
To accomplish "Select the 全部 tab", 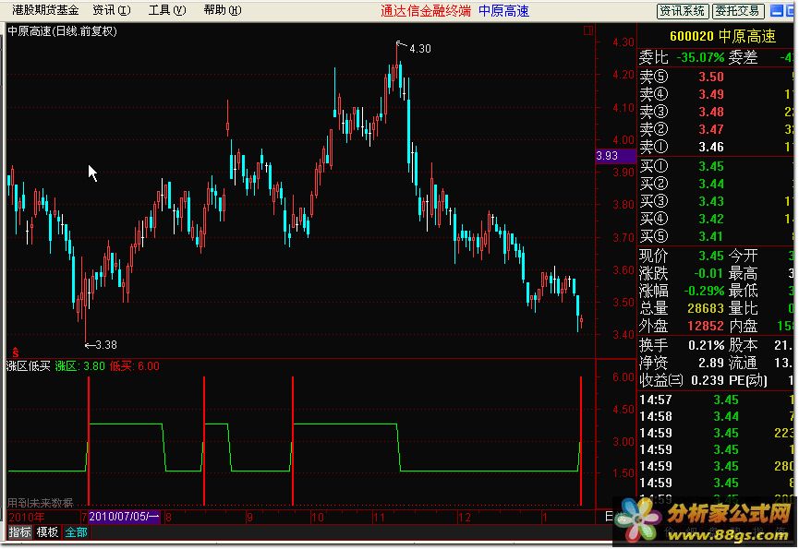I will [76, 532].
